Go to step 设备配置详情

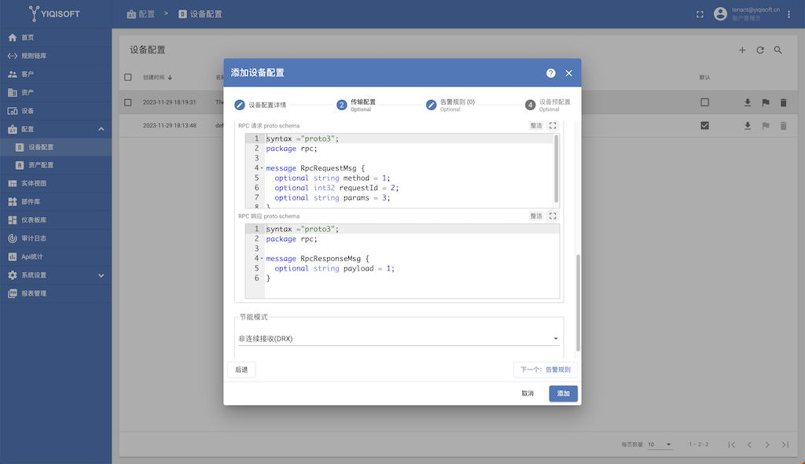(x=260, y=105)
